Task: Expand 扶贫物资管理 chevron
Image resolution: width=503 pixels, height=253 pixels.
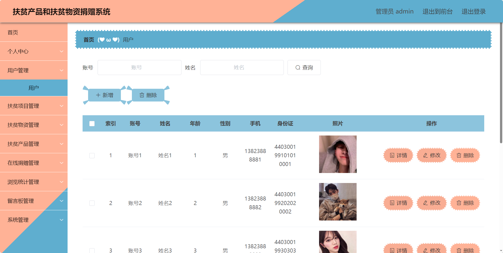Action: point(62,125)
